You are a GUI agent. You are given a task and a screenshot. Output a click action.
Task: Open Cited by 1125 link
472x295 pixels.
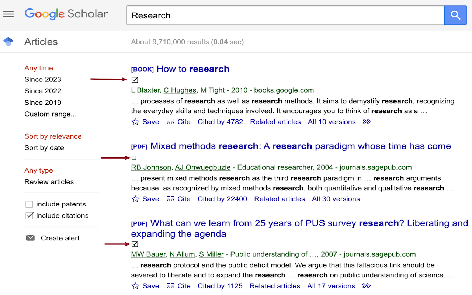(220, 286)
